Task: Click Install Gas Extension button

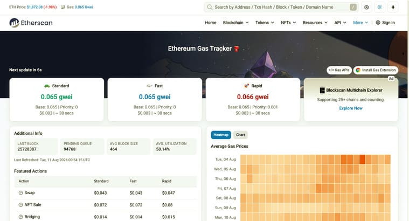Action: [376, 70]
